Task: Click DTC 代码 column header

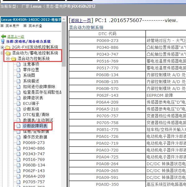Action: 107,34
